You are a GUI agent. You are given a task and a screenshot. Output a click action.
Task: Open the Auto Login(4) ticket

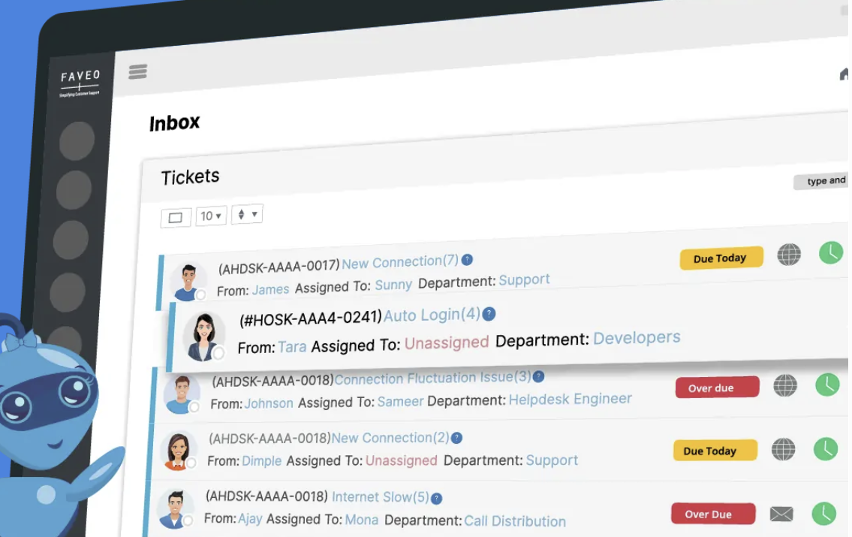(x=432, y=315)
